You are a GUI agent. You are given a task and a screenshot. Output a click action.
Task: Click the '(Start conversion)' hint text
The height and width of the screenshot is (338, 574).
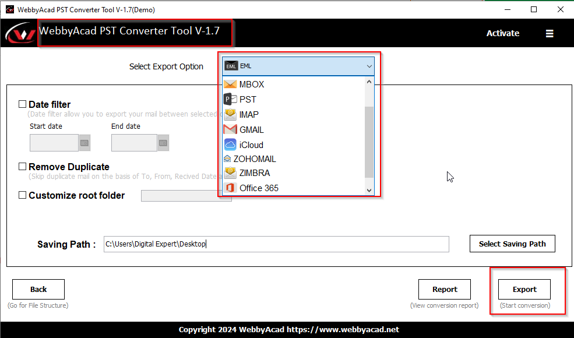[525, 305]
